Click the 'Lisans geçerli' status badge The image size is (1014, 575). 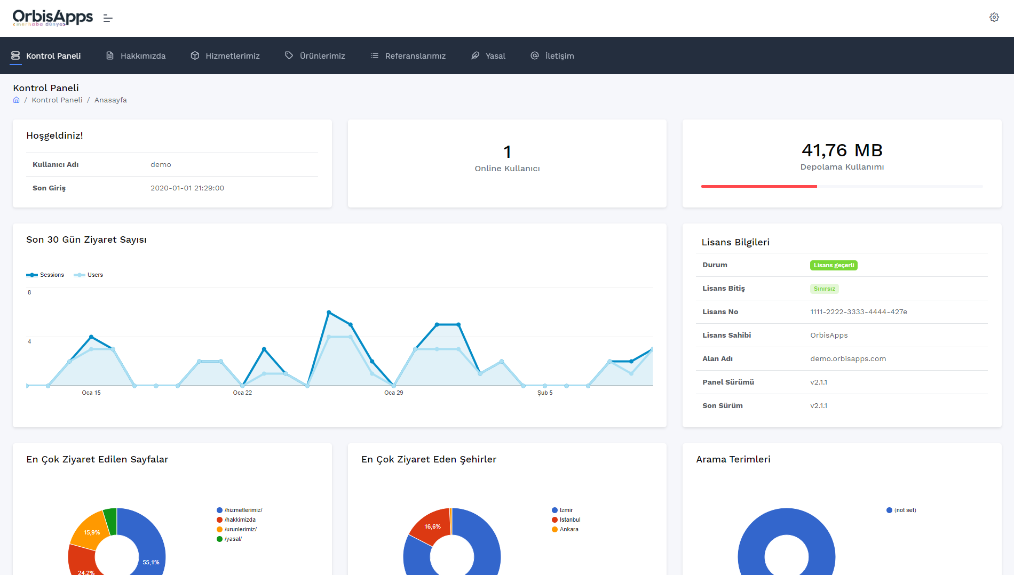(x=834, y=265)
